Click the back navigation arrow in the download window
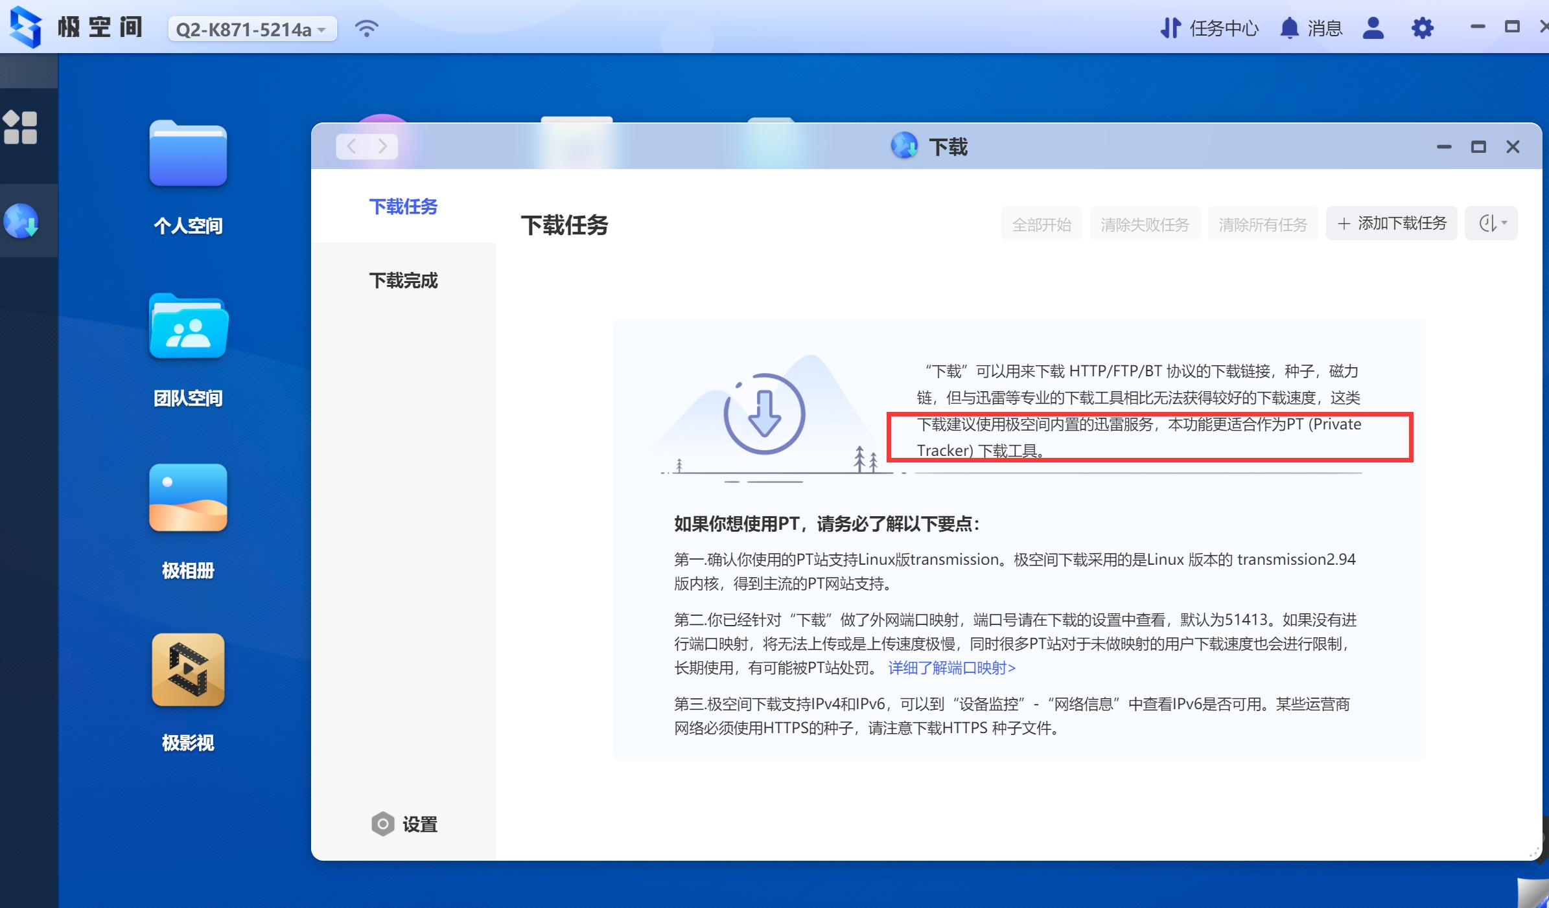 click(x=351, y=146)
